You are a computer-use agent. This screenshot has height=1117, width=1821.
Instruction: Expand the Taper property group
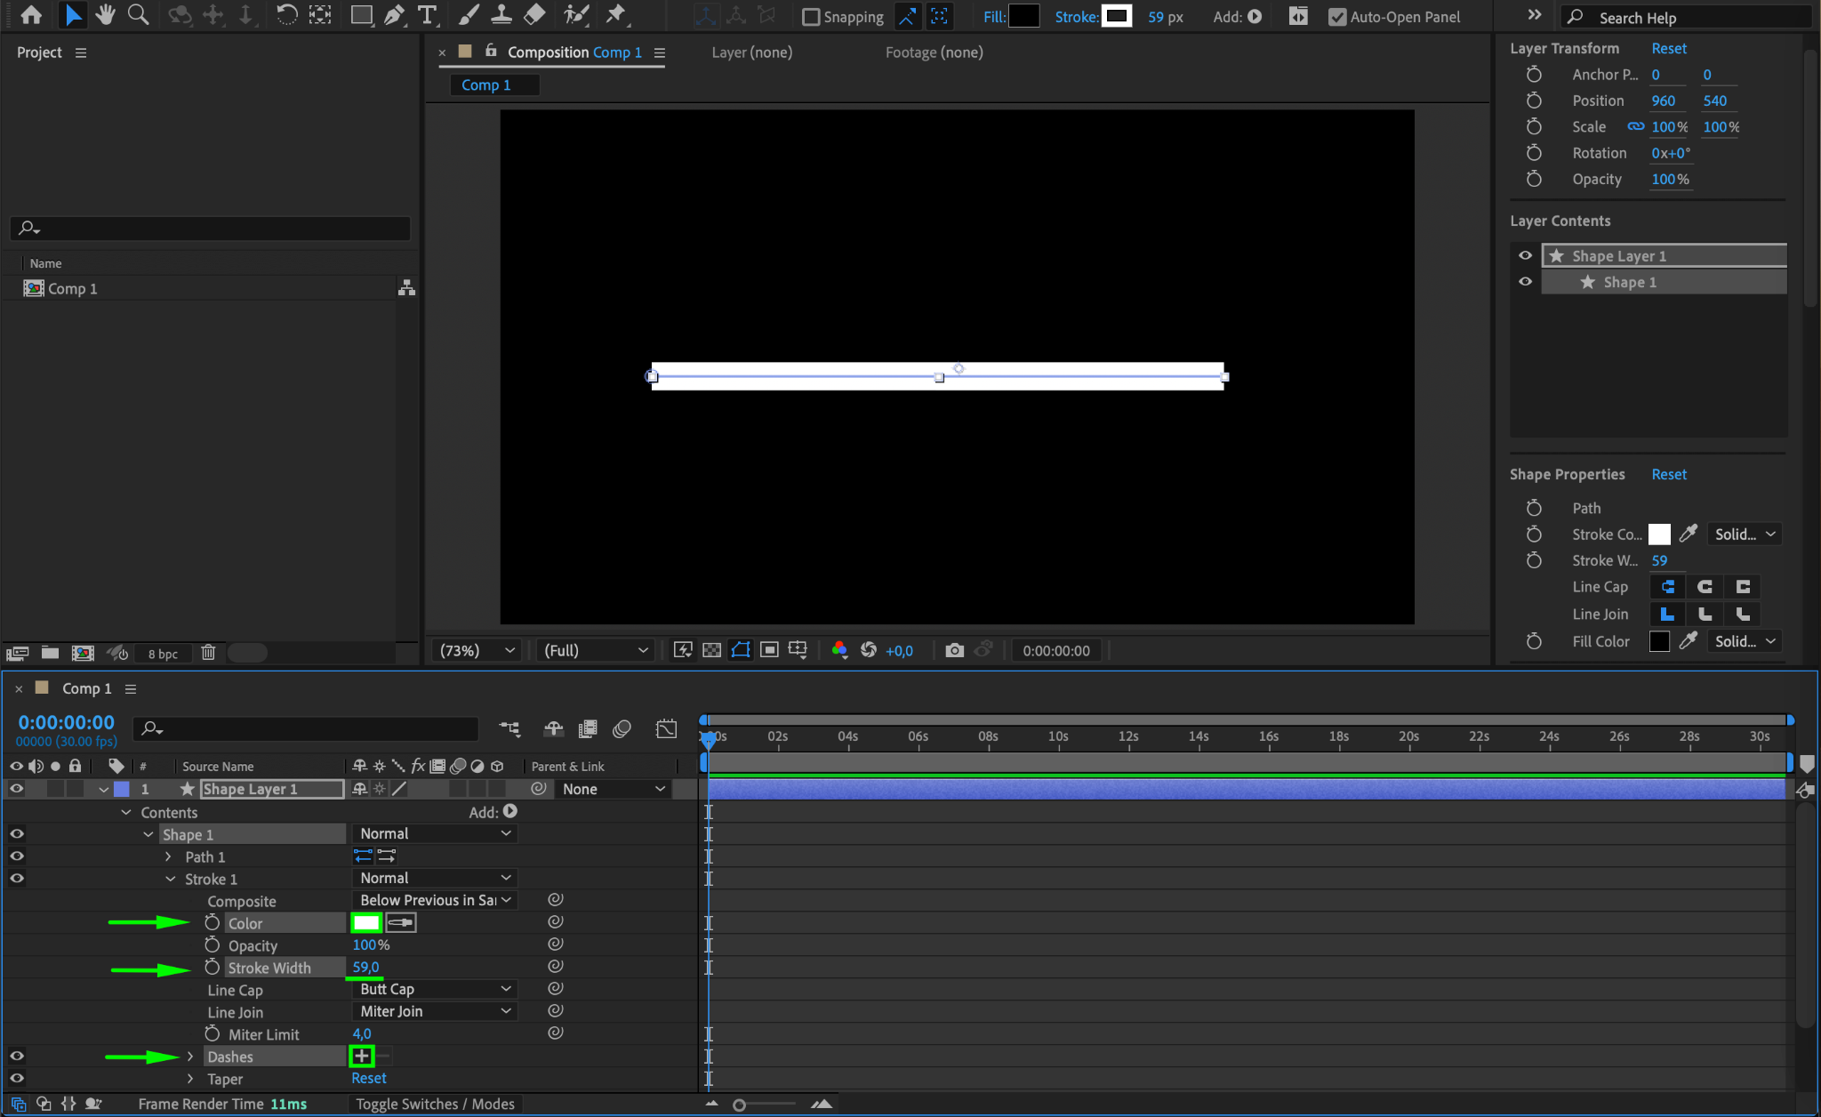(x=190, y=1079)
